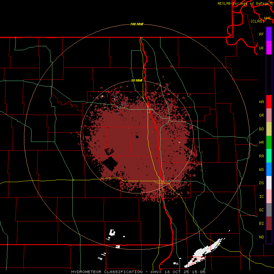This screenshot has height=274, width=274.
Task: Click the RA legend label
Action: click(x=261, y=156)
